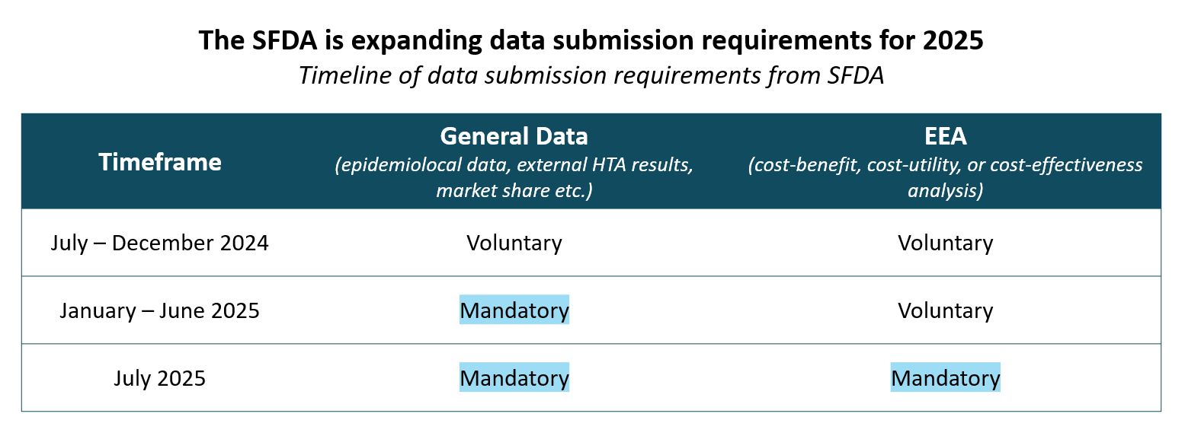Image resolution: width=1185 pixels, height=439 pixels.
Task: Select the EEA column header
Action: (x=945, y=136)
